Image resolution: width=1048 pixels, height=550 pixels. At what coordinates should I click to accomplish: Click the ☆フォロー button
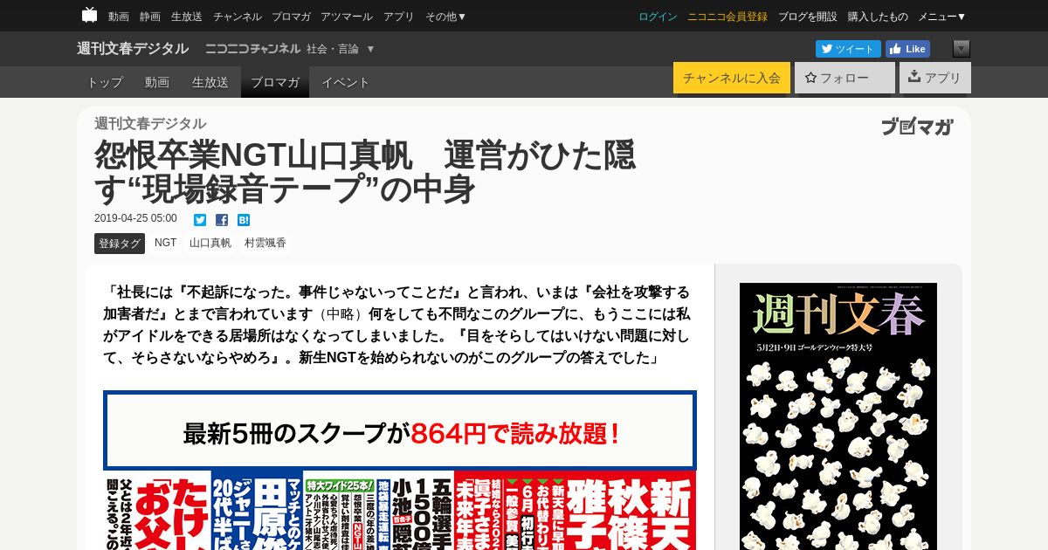point(845,78)
